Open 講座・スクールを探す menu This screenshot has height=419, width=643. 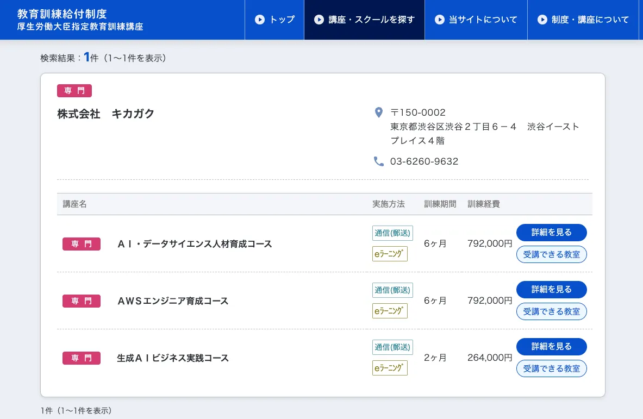tap(364, 20)
